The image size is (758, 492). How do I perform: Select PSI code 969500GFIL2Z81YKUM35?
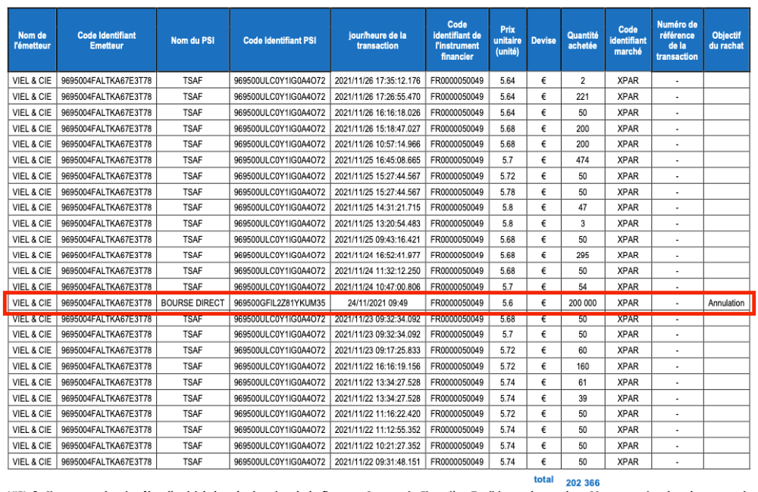[280, 304]
